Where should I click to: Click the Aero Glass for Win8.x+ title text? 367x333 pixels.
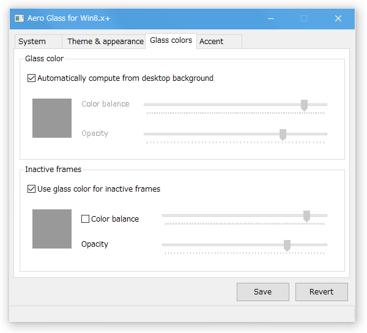click(69, 18)
